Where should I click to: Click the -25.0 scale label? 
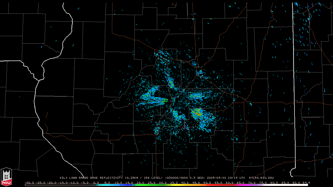point(41,183)
